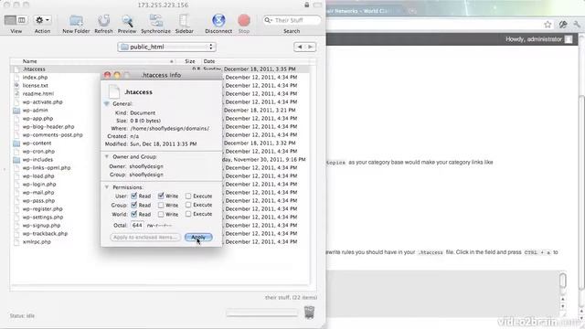Select the license.txt file
The width and height of the screenshot is (585, 329).
36,85
